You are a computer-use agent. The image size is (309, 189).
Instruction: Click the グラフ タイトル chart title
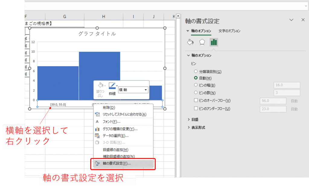97,34
